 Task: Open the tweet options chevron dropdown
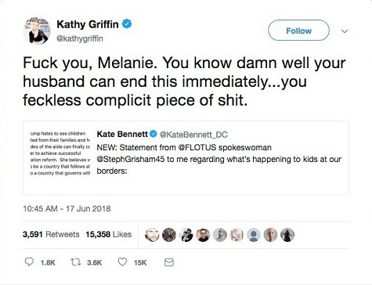(345, 31)
